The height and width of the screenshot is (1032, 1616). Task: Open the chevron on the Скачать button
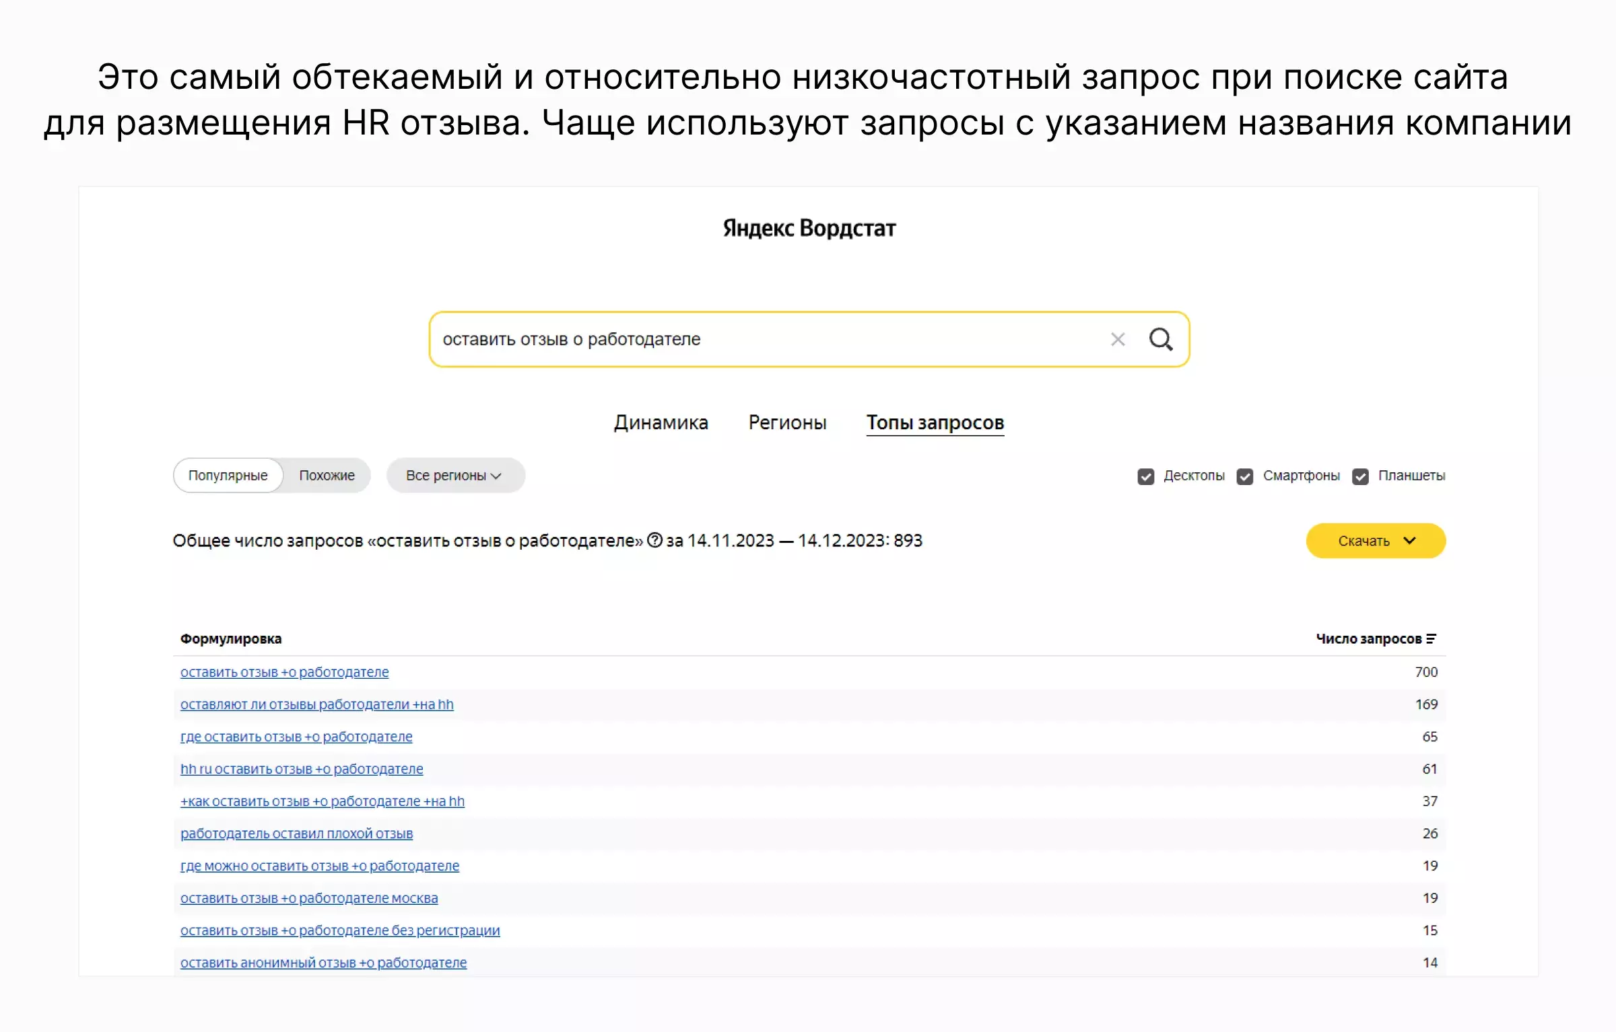[x=1411, y=540]
